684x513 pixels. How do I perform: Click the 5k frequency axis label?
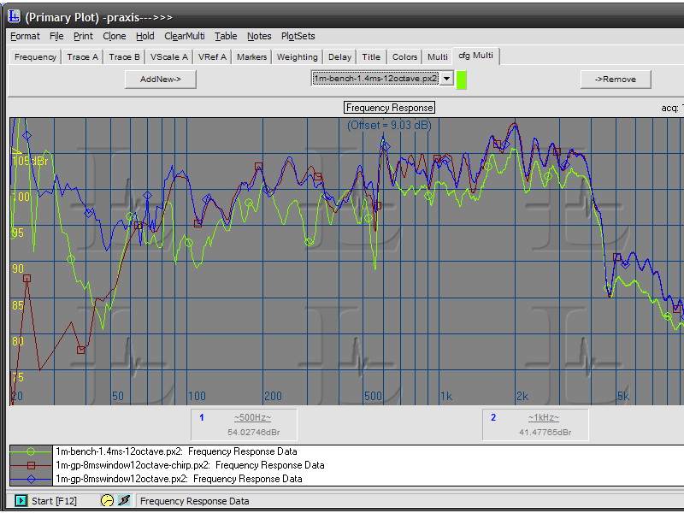pyautogui.click(x=623, y=396)
